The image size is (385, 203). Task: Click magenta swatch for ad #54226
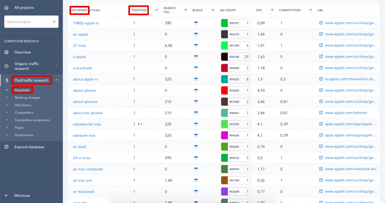tap(225, 135)
